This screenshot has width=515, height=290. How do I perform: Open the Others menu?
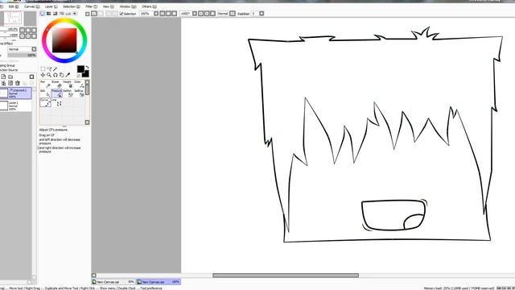(149, 6)
